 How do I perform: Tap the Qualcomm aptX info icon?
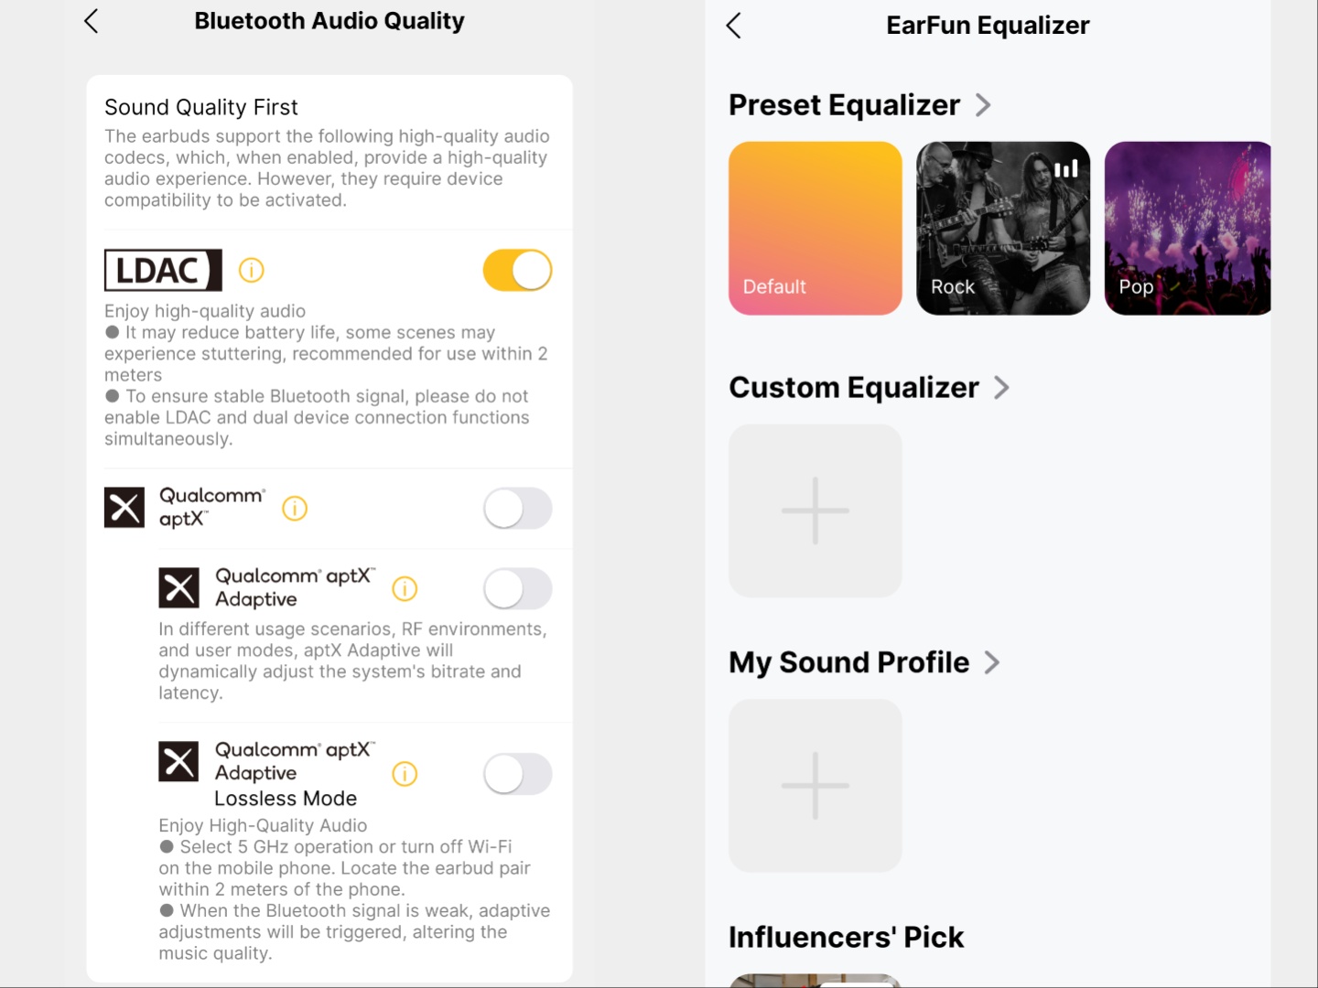click(295, 509)
